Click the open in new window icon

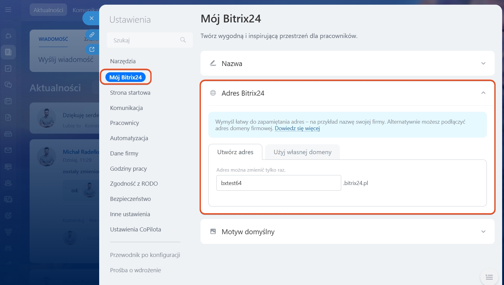pyautogui.click(x=92, y=49)
